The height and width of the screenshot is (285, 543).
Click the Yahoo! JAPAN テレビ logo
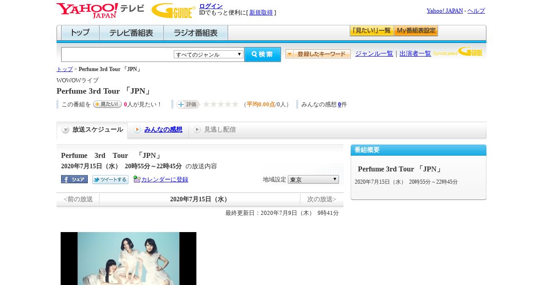pyautogui.click(x=100, y=10)
